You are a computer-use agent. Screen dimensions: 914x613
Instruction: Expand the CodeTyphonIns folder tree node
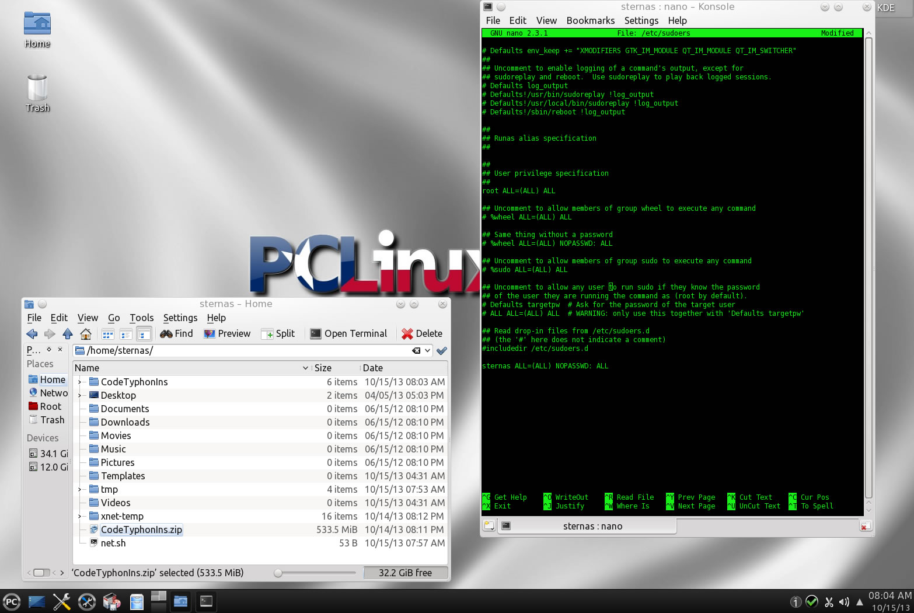79,382
